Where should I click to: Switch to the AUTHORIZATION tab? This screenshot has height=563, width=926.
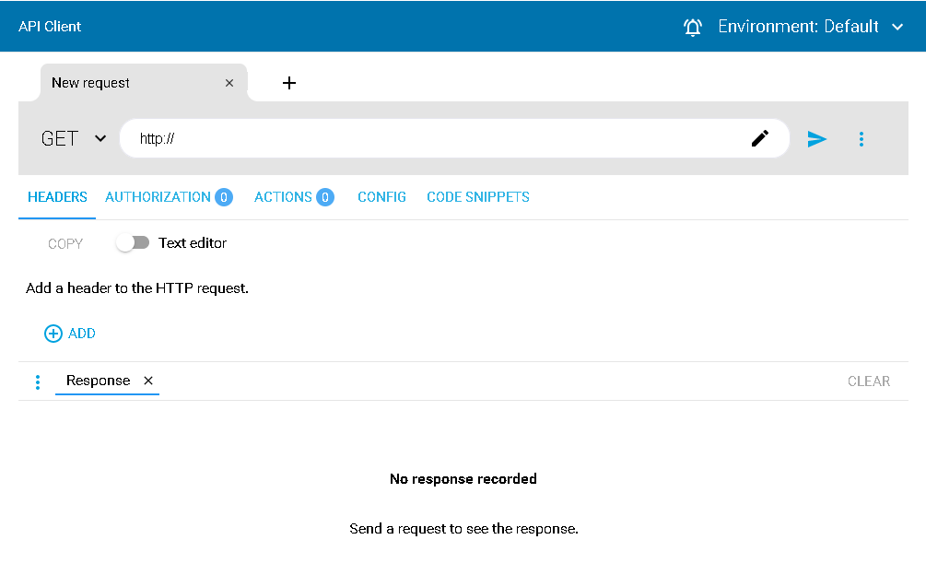tap(169, 196)
